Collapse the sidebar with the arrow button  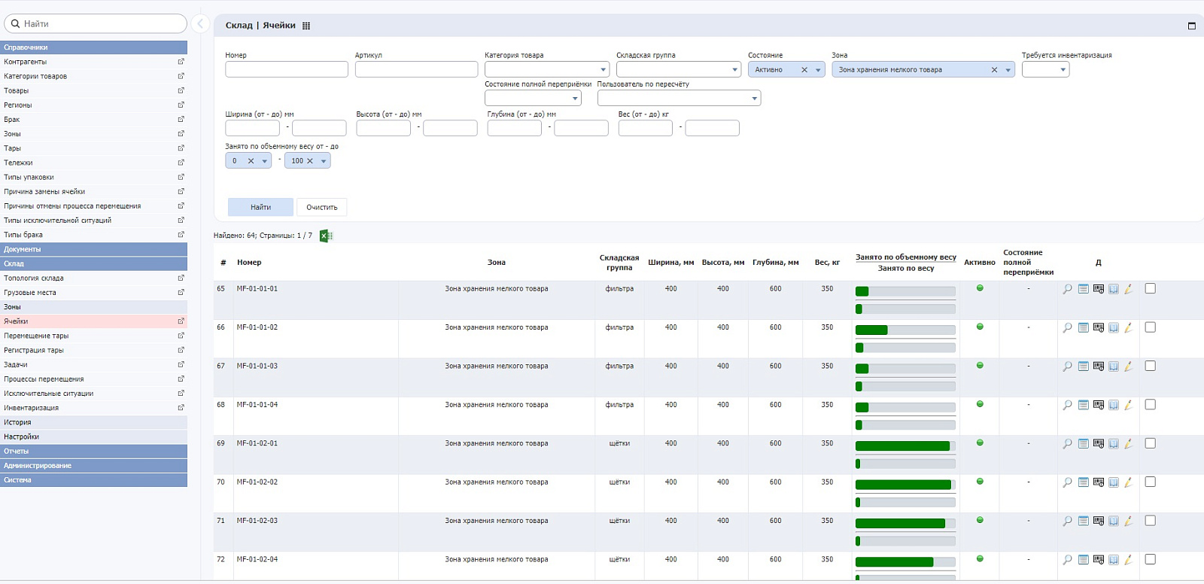point(200,24)
